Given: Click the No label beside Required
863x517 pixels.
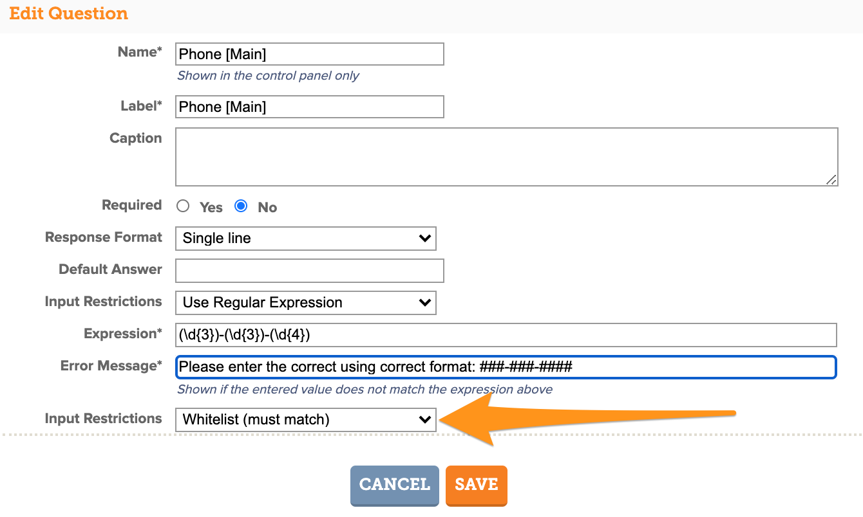Looking at the screenshot, I should pyautogui.click(x=267, y=207).
